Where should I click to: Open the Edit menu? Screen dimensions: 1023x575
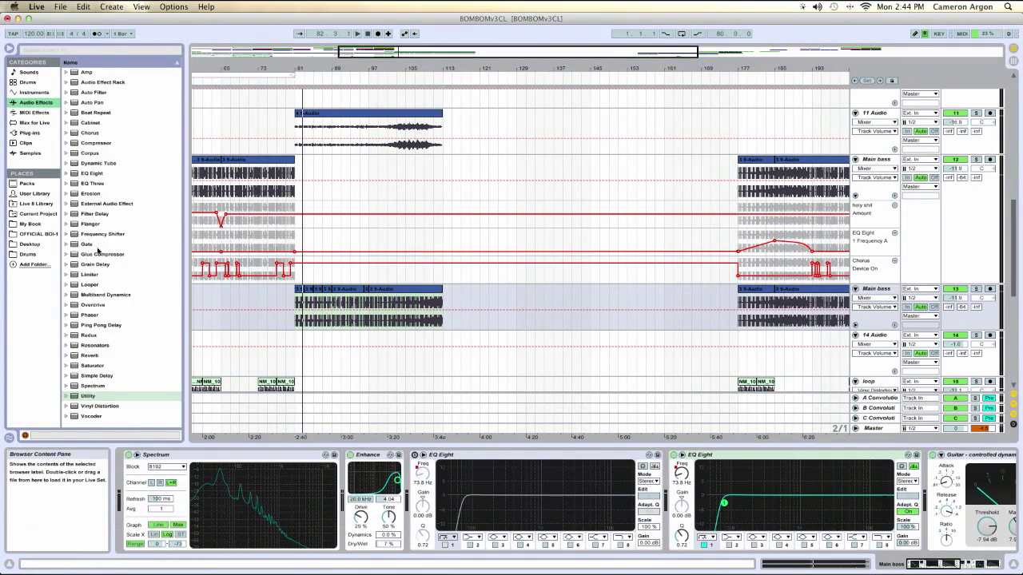pos(83,6)
